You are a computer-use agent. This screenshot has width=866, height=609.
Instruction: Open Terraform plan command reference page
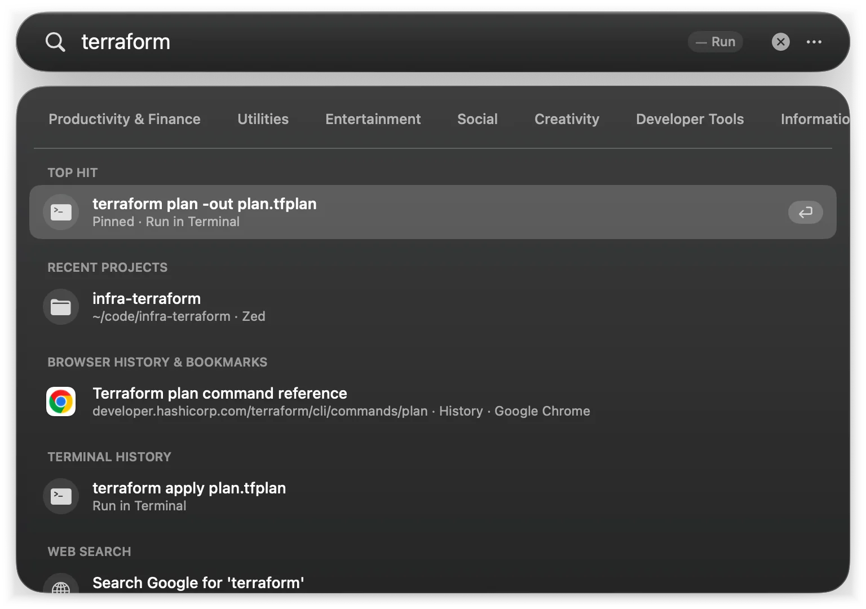[x=433, y=401]
